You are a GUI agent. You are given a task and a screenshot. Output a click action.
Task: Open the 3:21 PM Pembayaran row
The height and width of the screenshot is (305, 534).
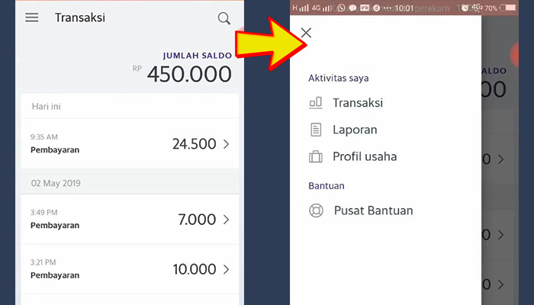tap(130, 269)
